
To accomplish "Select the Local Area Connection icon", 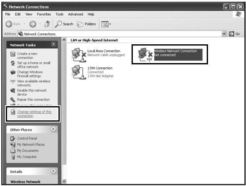I will pyautogui.click(x=79, y=55).
